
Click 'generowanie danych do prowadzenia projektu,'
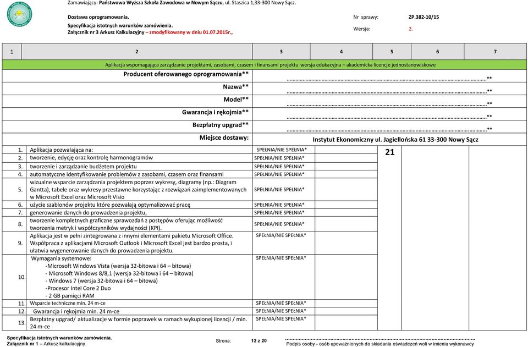coord(88,213)
